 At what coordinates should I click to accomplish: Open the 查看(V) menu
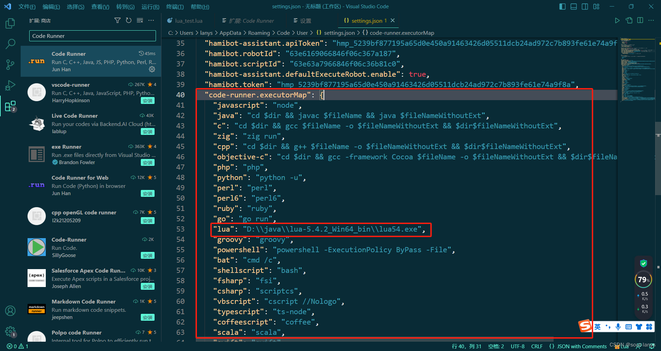tap(100, 7)
